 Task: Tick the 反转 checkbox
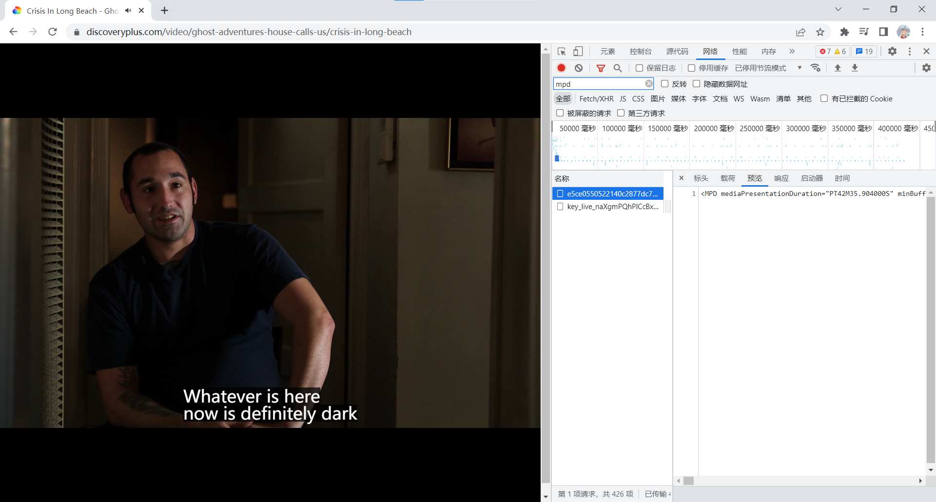[664, 84]
